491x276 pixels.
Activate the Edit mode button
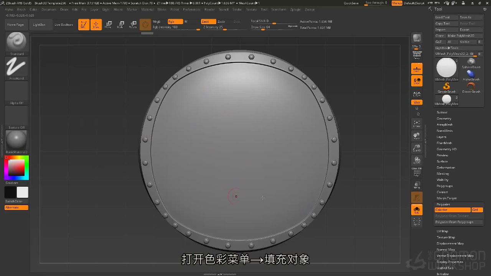(x=84, y=25)
